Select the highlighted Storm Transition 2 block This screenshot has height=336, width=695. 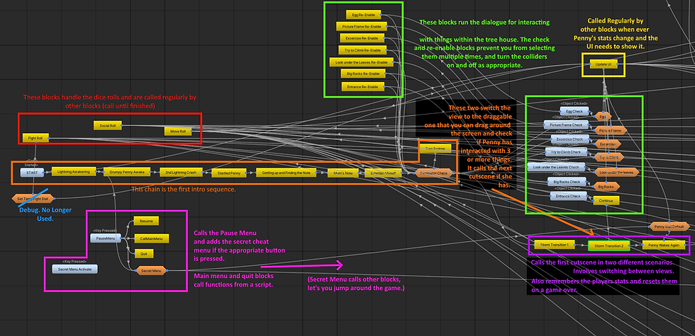[x=608, y=245]
